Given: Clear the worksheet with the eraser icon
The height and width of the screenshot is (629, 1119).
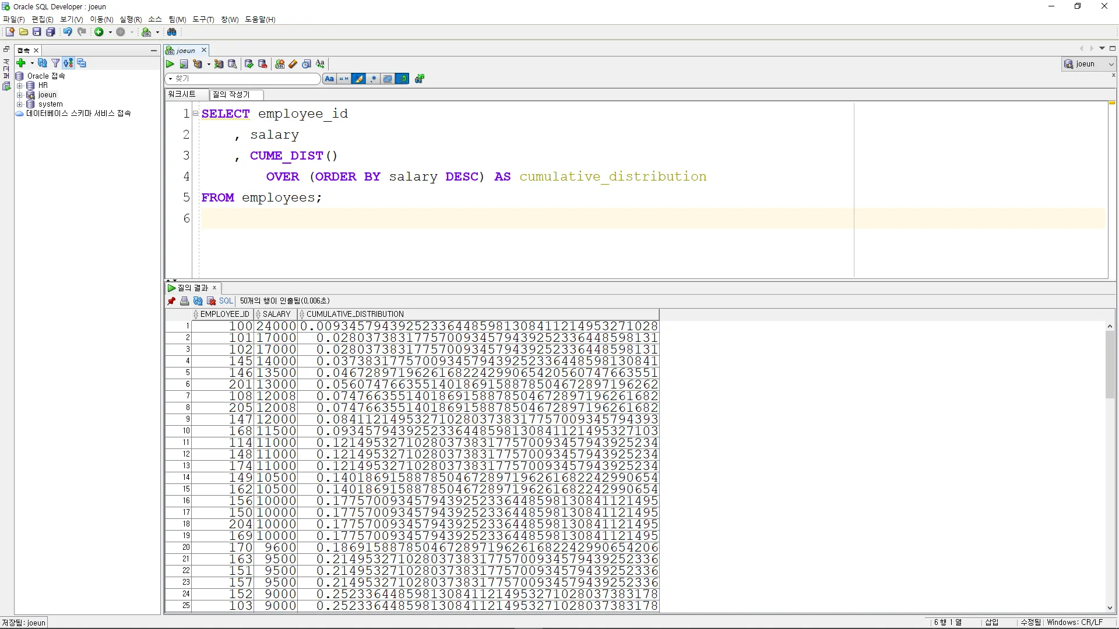Looking at the screenshot, I should click(x=293, y=64).
